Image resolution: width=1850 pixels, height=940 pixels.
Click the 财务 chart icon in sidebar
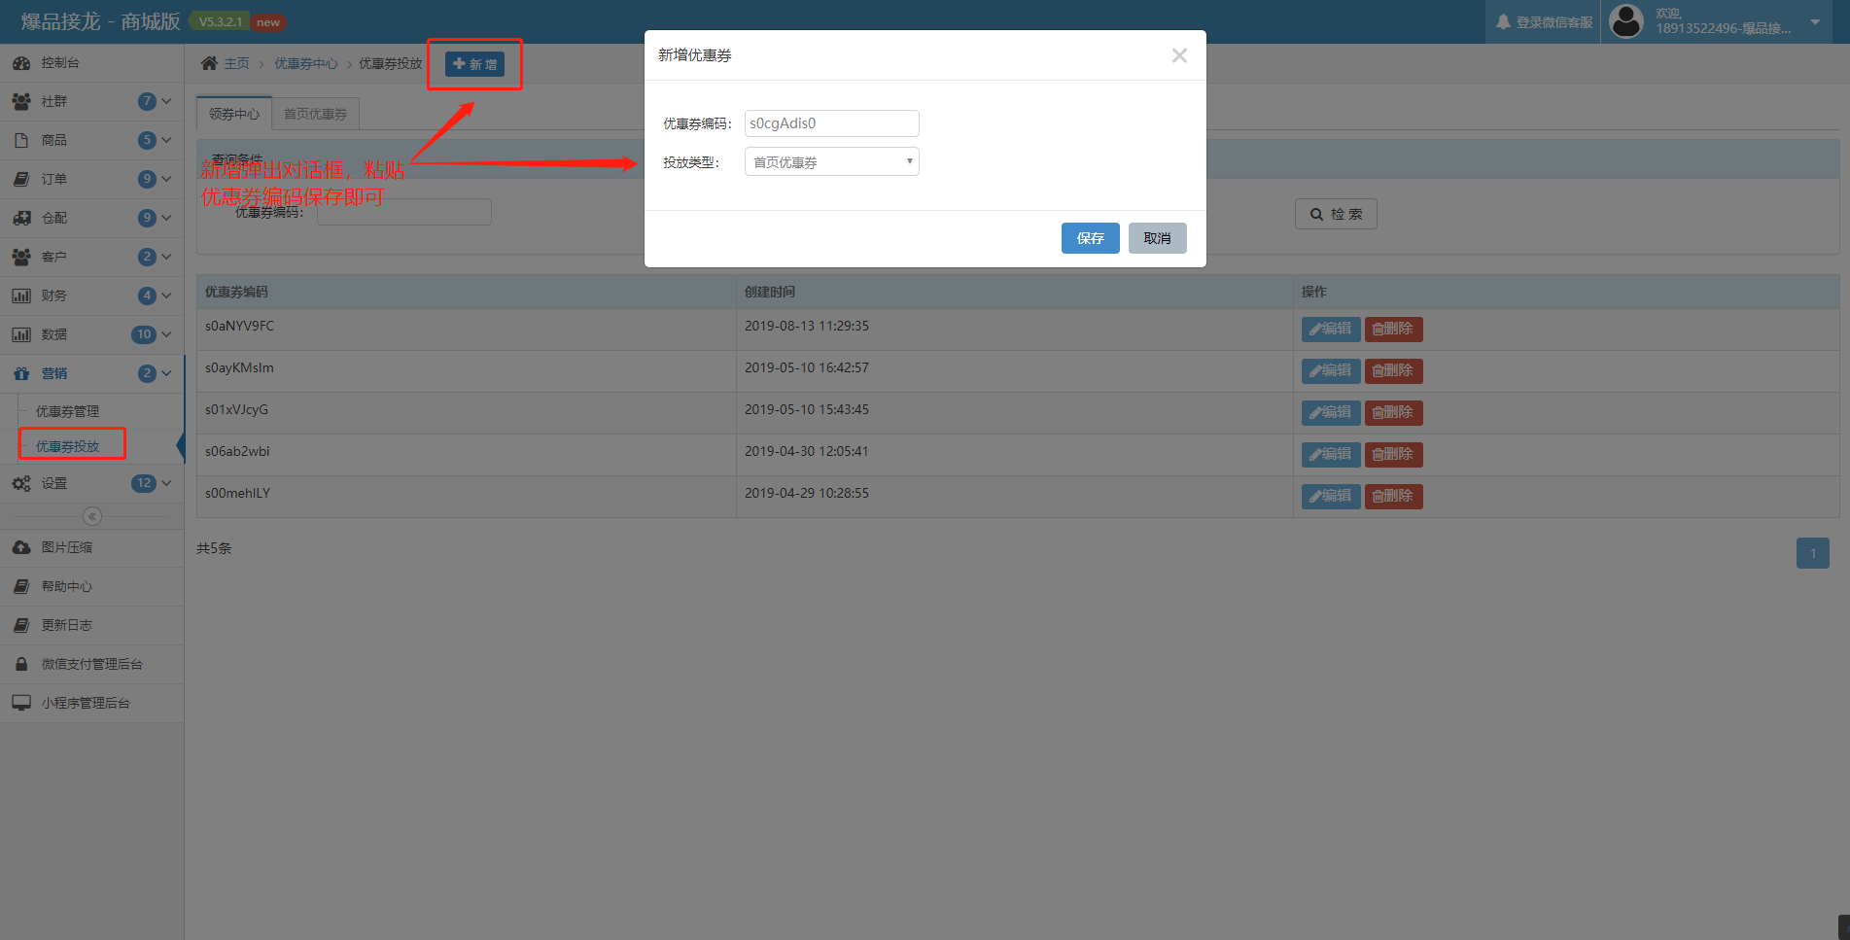(21, 296)
